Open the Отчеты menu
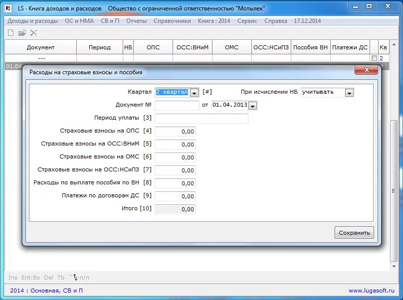Screen dimensions: 403x300 [136, 21]
